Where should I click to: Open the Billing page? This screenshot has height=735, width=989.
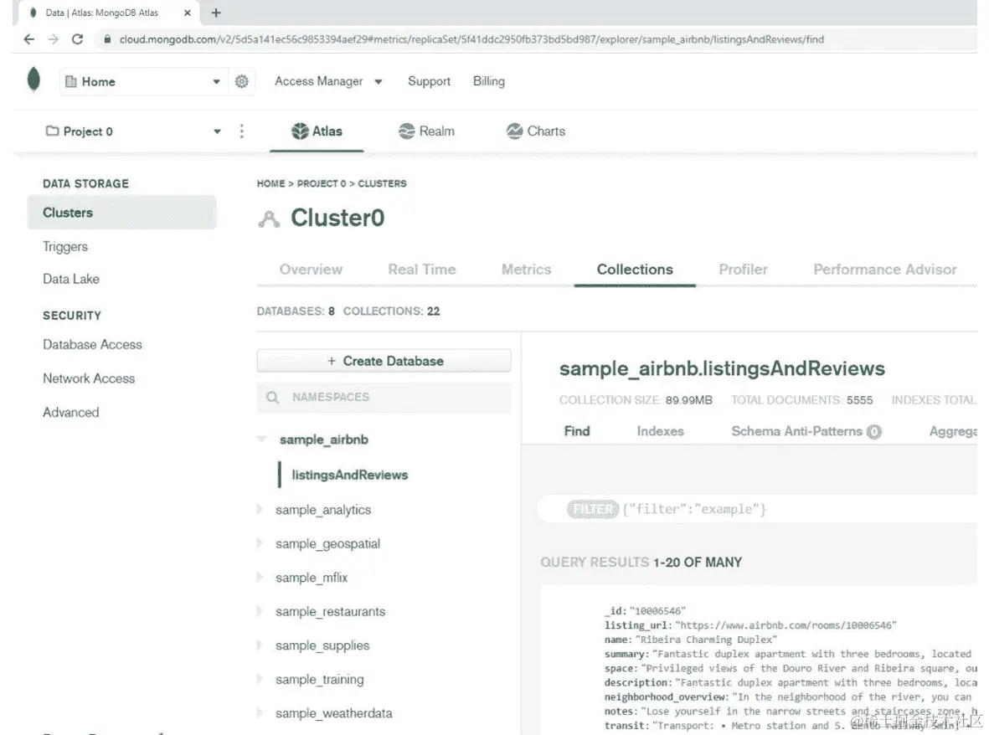pos(488,81)
